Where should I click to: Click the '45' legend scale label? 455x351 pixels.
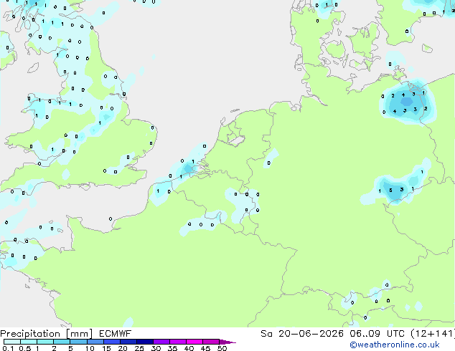tap(205, 348)
